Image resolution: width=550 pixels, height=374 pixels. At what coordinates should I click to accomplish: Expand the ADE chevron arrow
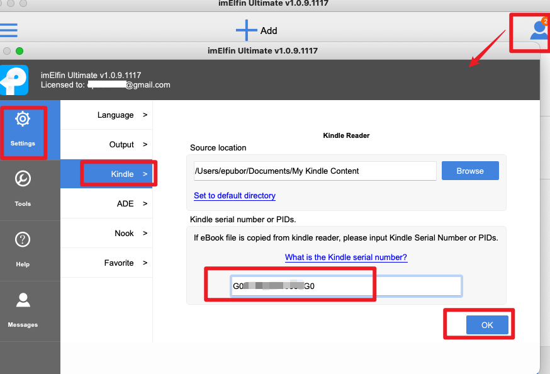coord(145,203)
